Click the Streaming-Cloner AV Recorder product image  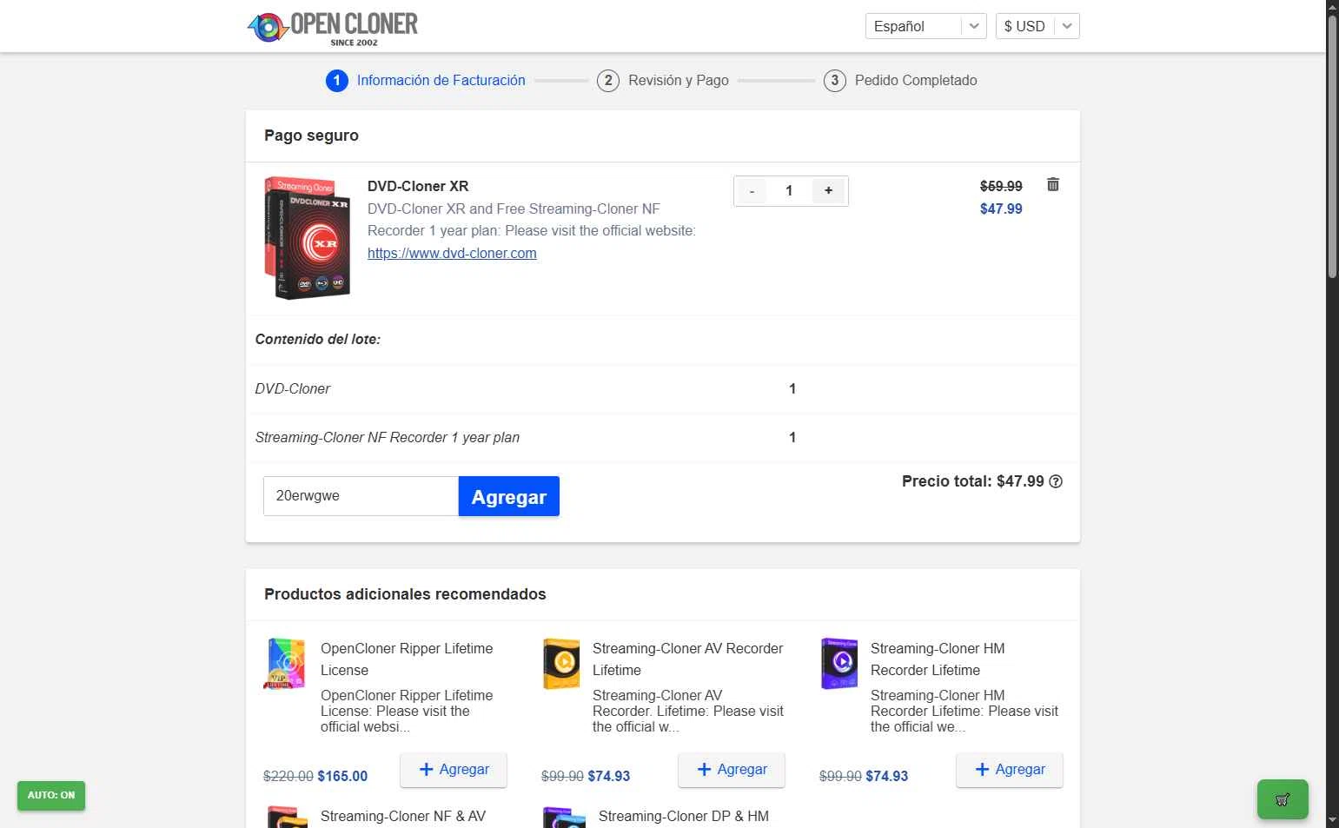point(561,664)
